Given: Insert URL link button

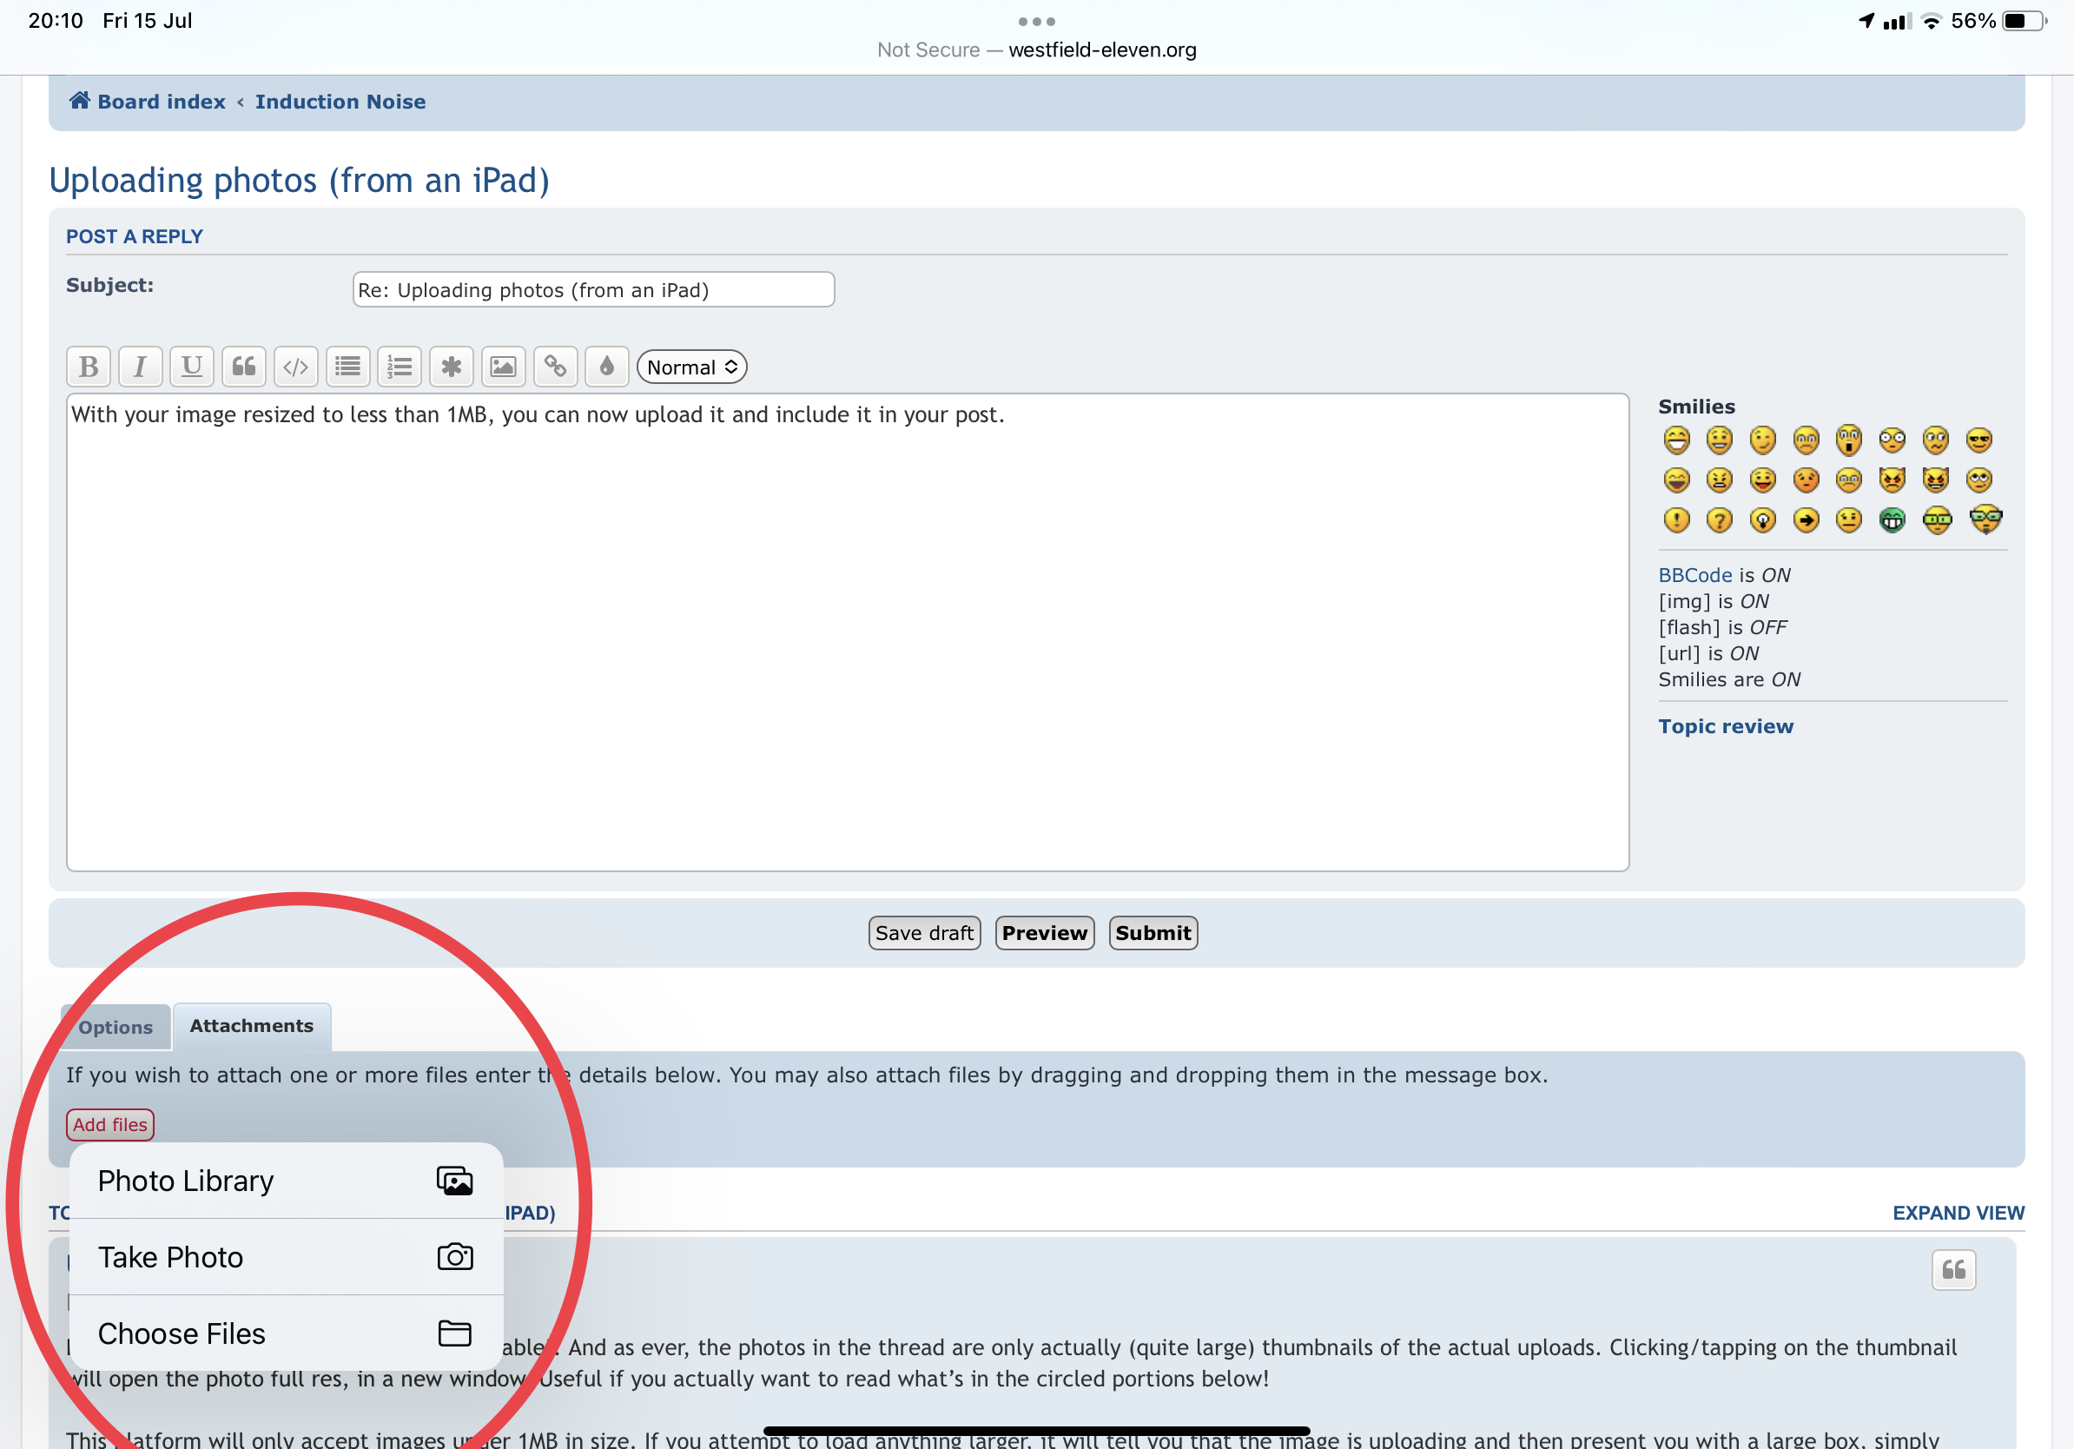Looking at the screenshot, I should coord(555,367).
